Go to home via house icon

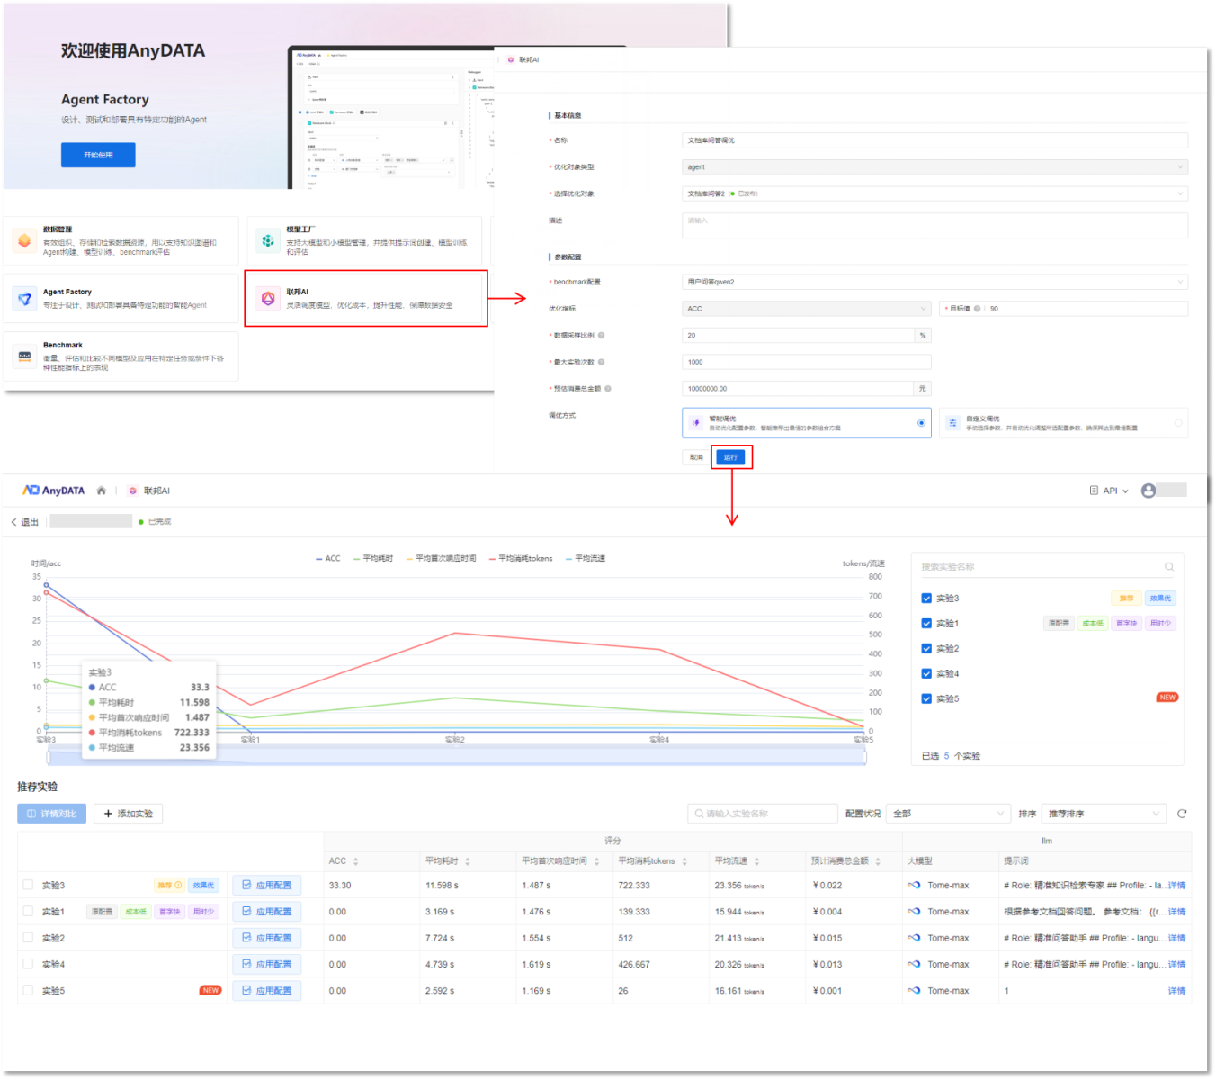(102, 490)
